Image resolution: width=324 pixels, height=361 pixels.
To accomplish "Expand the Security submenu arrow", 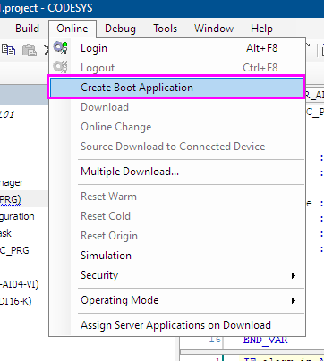I will point(294,275).
